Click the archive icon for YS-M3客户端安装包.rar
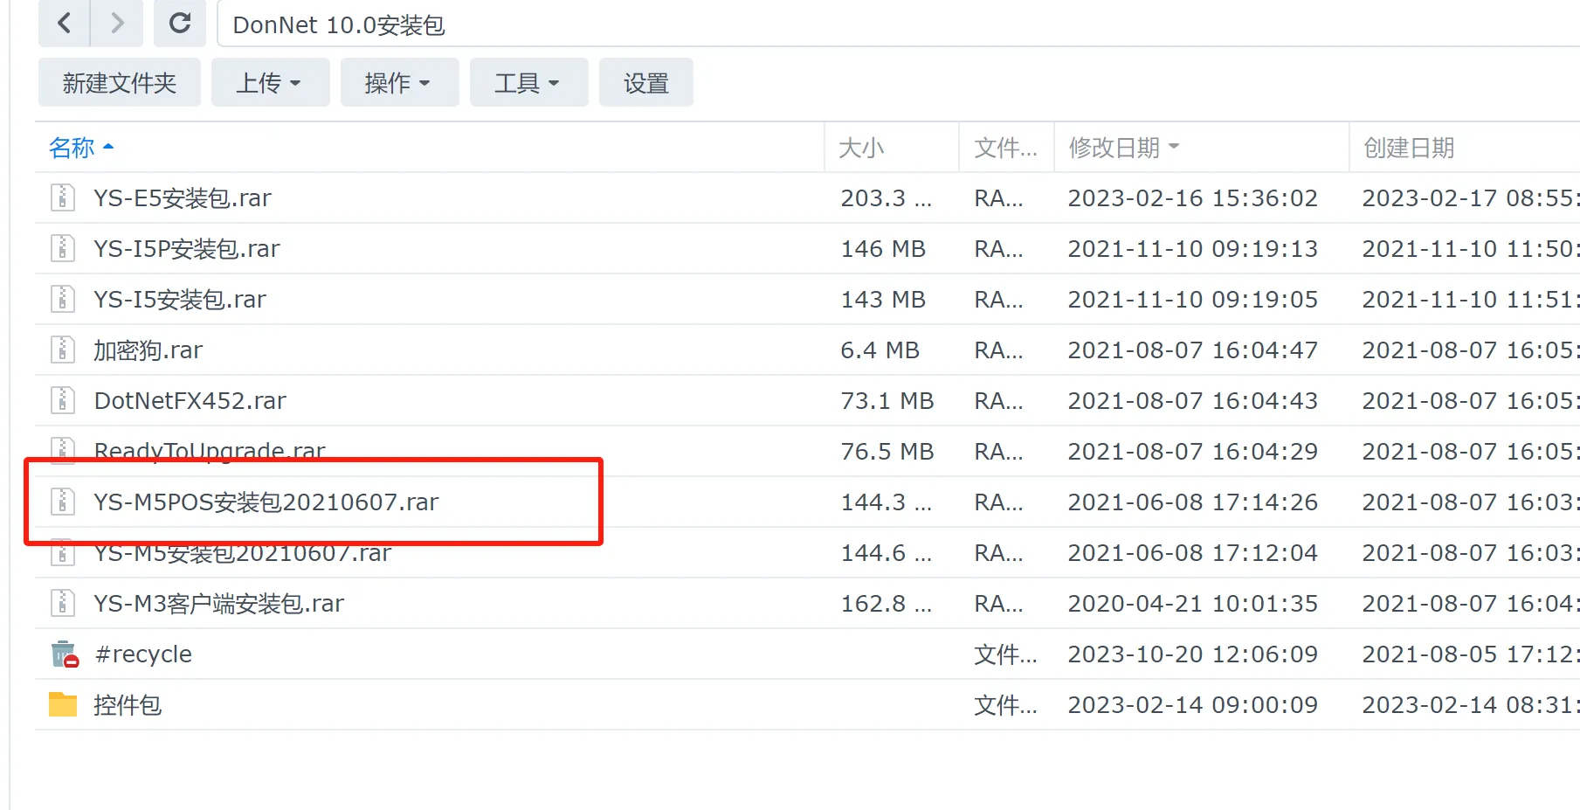Screen dimensions: 1580x810 pos(62,604)
